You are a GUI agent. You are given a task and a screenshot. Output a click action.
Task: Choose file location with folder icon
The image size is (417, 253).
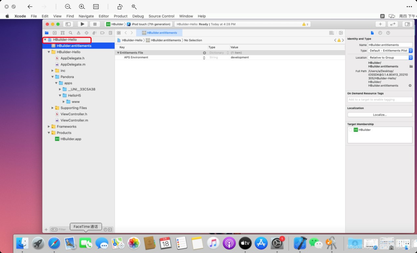411,66
